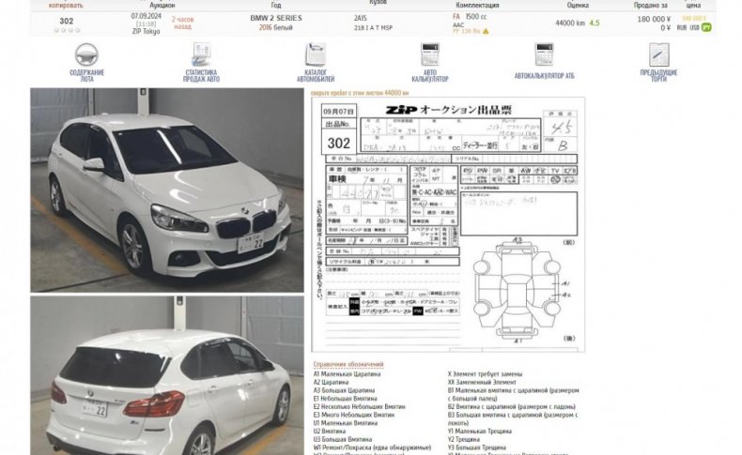Image resolution: width=742 pixels, height=455 pixels.
Task: Click legend entry W1 Ремонт/Покраска
Action: (372, 447)
